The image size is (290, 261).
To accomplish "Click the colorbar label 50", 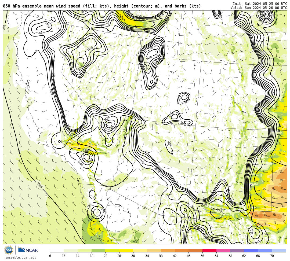I will [x=202, y=256].
